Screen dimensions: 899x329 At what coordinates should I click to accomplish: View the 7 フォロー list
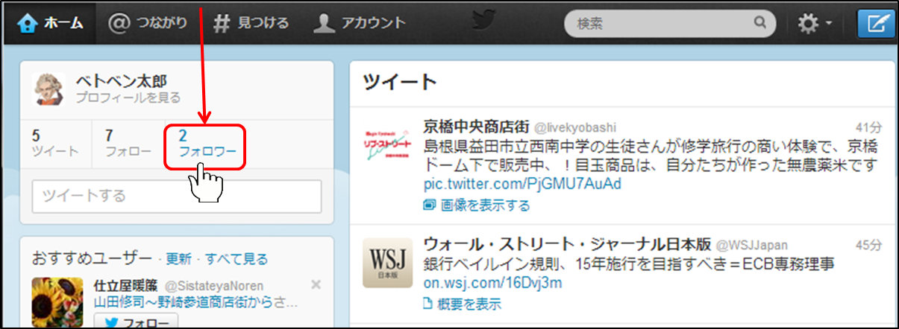pyautogui.click(x=128, y=143)
